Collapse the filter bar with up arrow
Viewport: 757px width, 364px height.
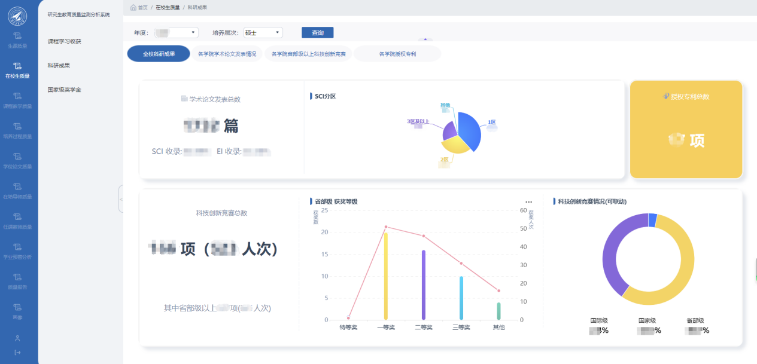425,39
